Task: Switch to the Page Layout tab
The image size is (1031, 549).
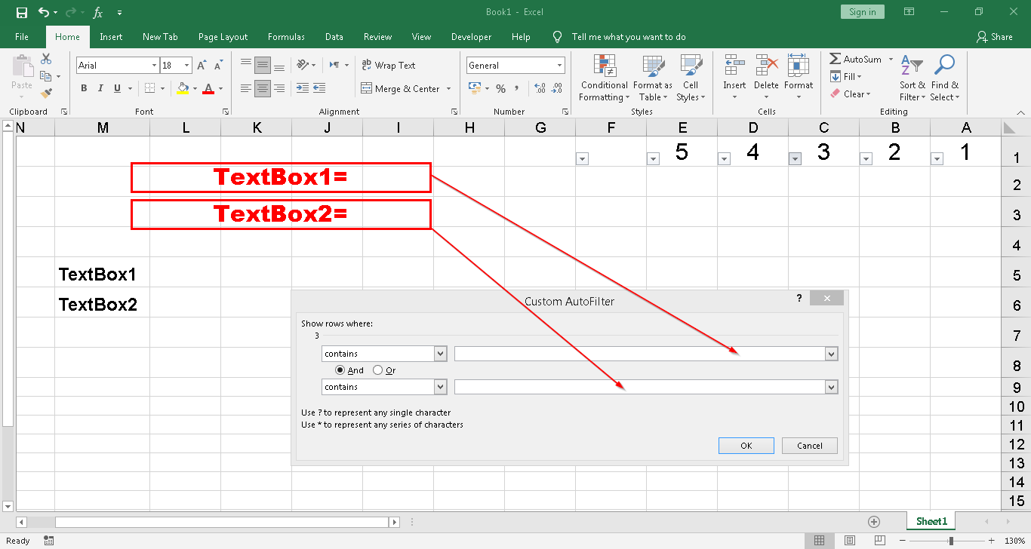Action: [223, 37]
